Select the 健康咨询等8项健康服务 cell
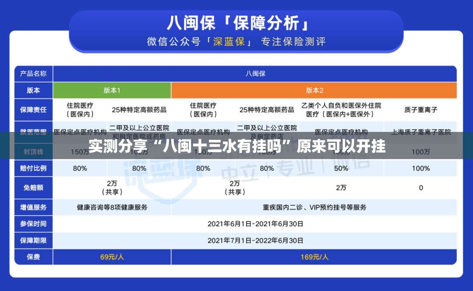473x291 pixels. click(x=112, y=207)
